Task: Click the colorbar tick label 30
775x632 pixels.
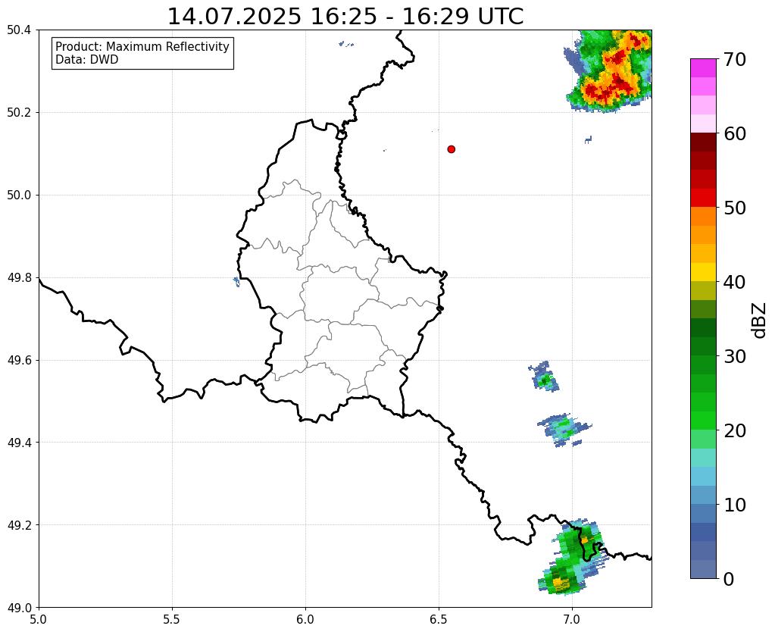Action: 735,356
